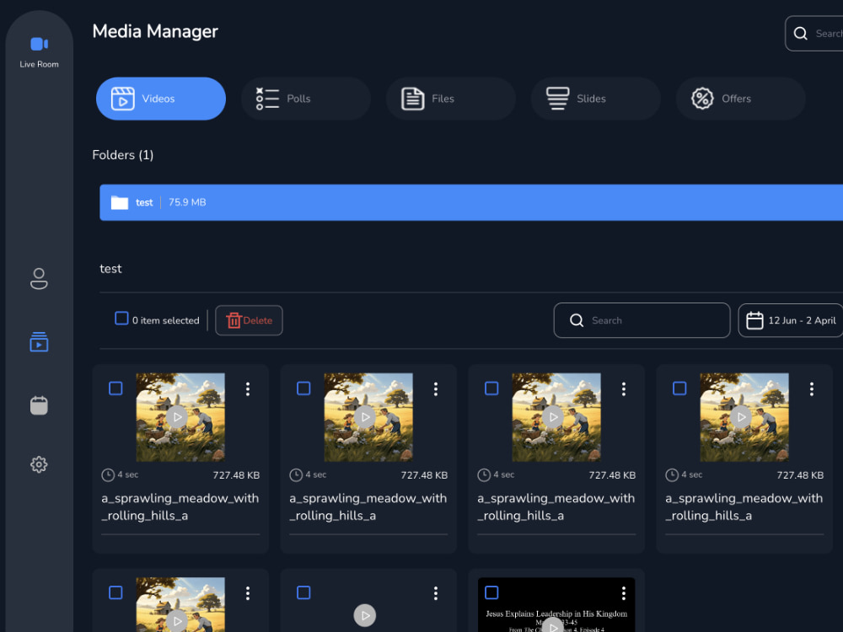The image size is (843, 632).
Task: Switch to the Files tab
Action: click(450, 99)
